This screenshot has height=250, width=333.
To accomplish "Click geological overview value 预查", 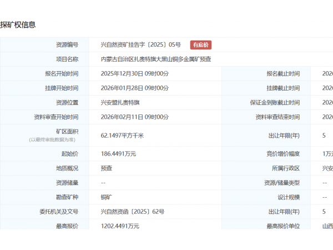I will pyautogui.click(x=107, y=168).
